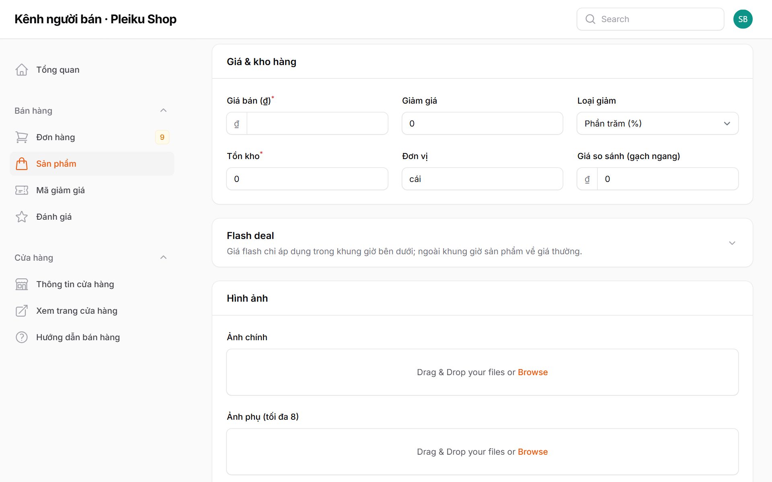772x482 pixels.
Task: Click the Mã giảm giá ticket icon
Action: click(22, 190)
